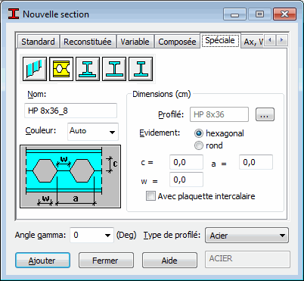
Task: Switch to the Reconstituée tab
Action: pyautogui.click(x=88, y=42)
